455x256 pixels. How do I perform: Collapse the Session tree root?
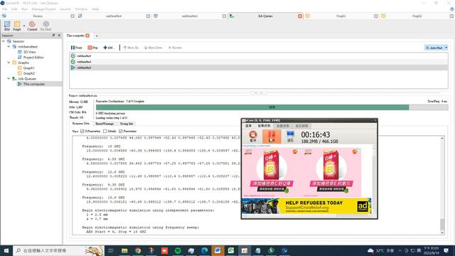[x=4, y=41]
